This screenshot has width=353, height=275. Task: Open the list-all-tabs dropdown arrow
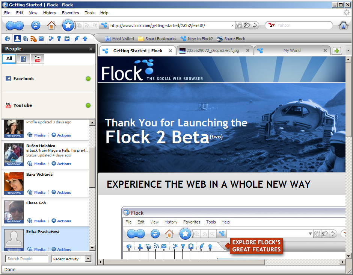[348, 50]
